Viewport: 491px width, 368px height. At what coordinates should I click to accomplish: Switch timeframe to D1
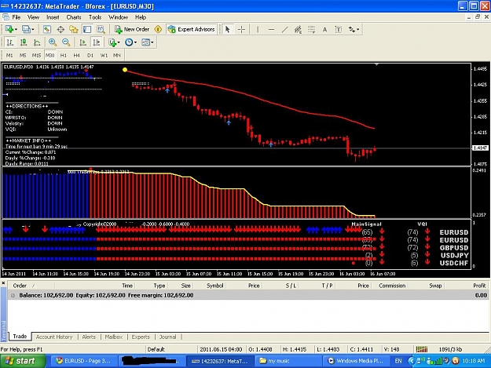tap(90, 56)
